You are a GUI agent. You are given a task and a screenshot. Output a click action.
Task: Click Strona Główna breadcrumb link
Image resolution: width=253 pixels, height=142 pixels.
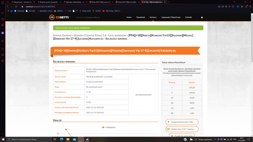tap(62, 35)
